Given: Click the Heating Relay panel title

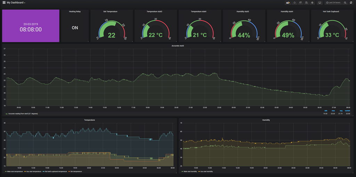Looking at the screenshot, I should [x=75, y=11].
